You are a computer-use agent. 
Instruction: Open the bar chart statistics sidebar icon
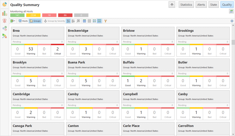click(4, 13)
